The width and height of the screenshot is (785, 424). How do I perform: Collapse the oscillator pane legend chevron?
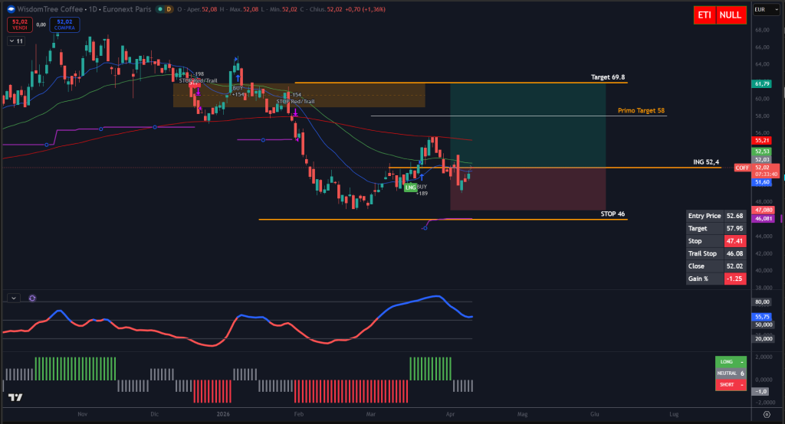[14, 298]
